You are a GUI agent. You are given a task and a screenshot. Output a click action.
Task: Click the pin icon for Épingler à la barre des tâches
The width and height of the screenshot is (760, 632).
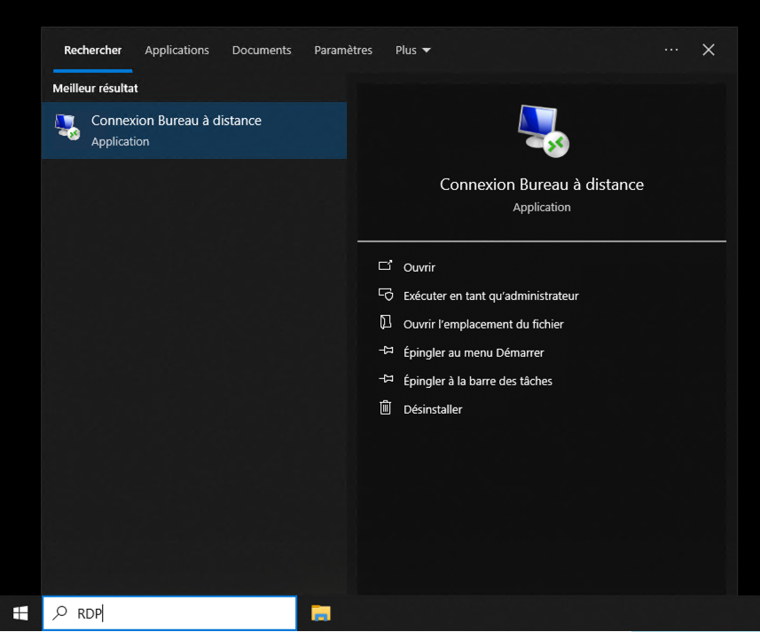coord(386,378)
